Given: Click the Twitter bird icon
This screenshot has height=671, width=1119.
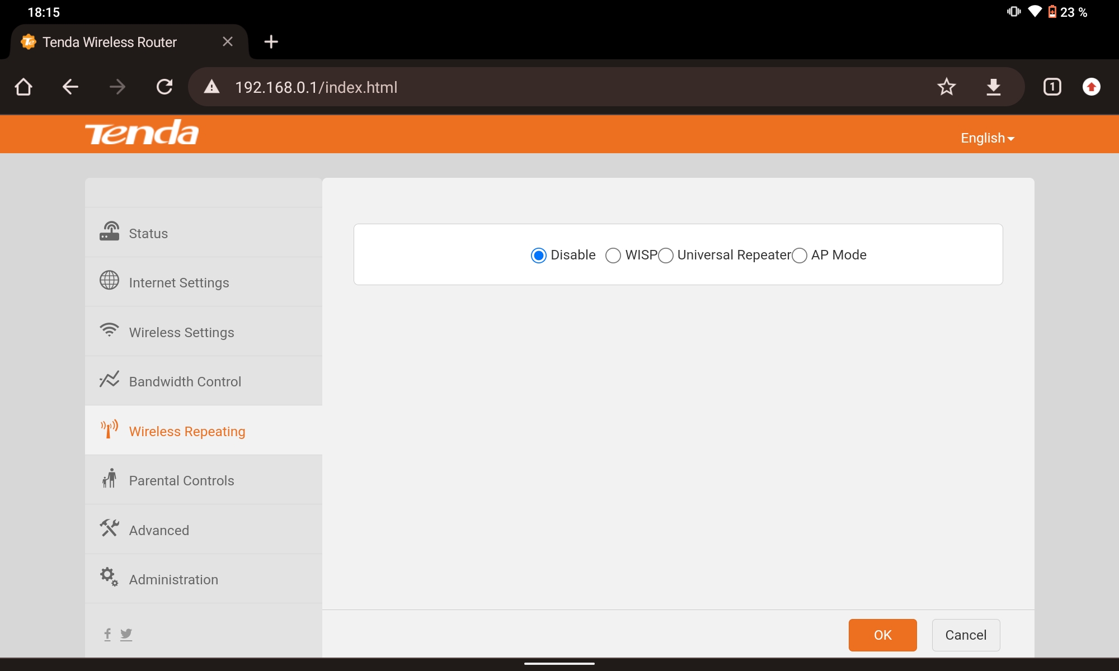Looking at the screenshot, I should click(126, 634).
